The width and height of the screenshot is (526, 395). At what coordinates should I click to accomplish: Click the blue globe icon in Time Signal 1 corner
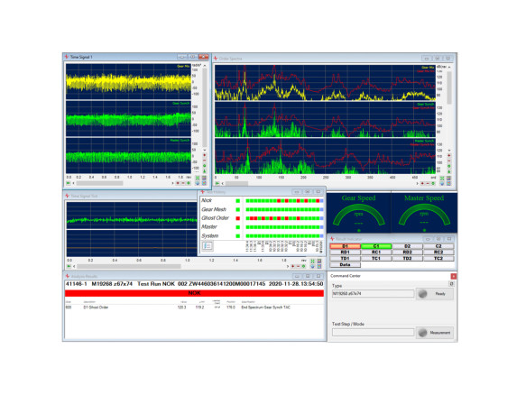(x=198, y=183)
